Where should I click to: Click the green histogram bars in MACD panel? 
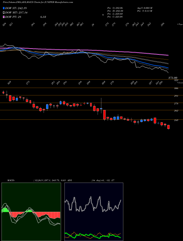coord(5,210)
